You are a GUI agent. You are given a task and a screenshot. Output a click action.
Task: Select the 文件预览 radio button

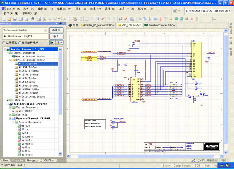click(x=4, y=42)
